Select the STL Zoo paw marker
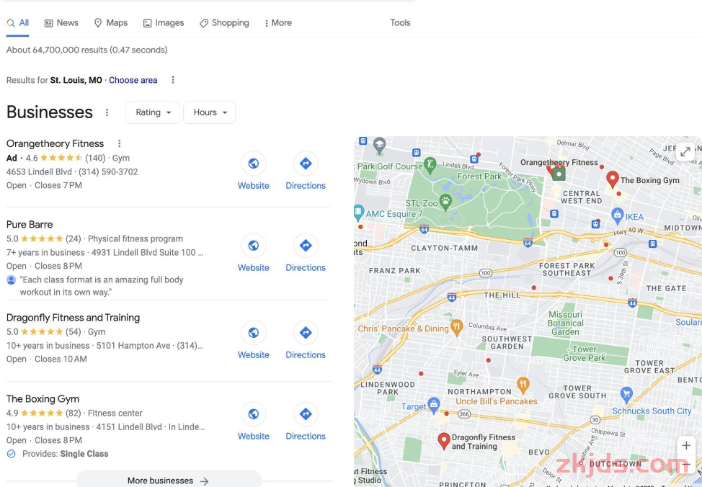Viewport: 702px width, 487px height. click(445, 202)
